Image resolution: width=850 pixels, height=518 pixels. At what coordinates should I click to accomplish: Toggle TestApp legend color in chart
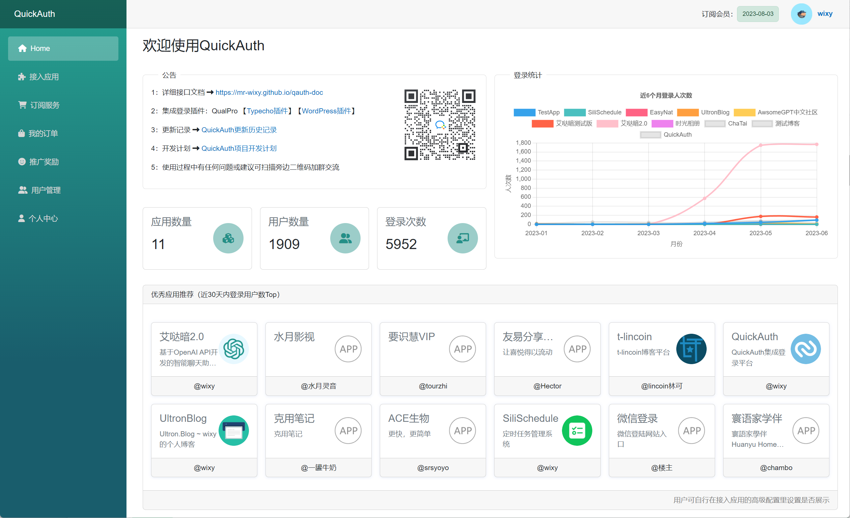[525, 112]
